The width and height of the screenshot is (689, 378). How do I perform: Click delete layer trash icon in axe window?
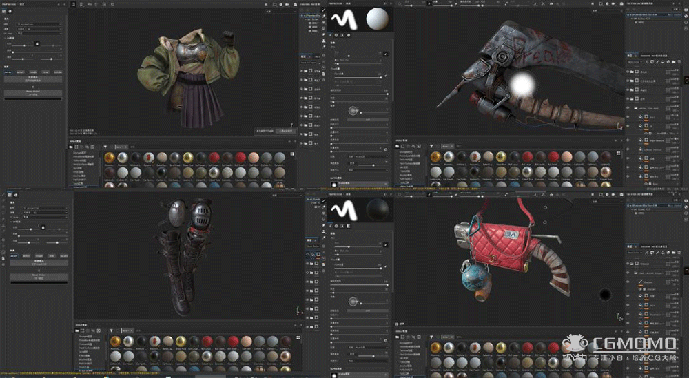[x=679, y=62]
